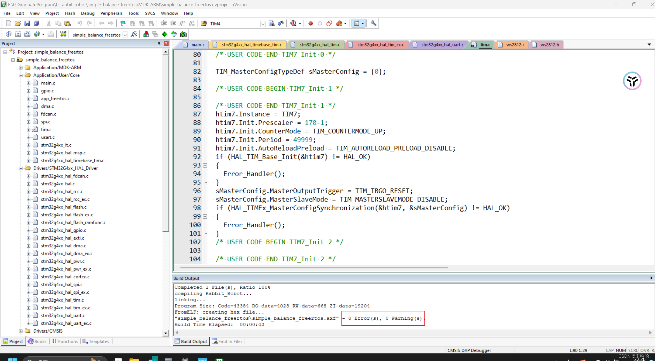This screenshot has width=655, height=361.
Task: Open Options for Target wand icon
Action: coord(134,34)
